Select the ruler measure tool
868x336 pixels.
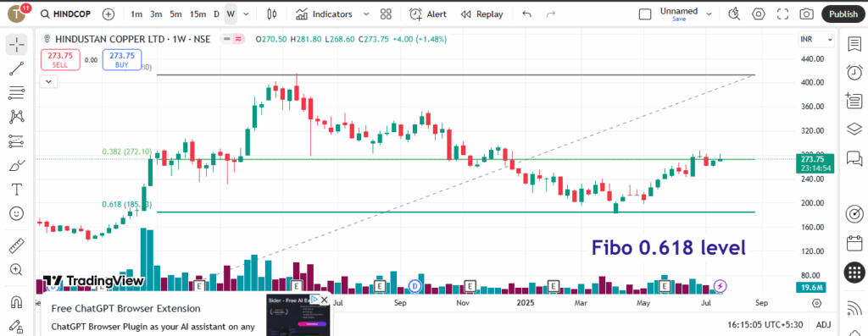point(17,245)
